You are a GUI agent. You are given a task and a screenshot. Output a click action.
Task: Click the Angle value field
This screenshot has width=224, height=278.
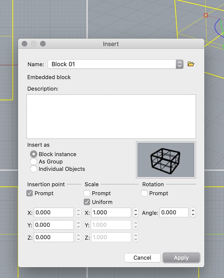[174, 212]
